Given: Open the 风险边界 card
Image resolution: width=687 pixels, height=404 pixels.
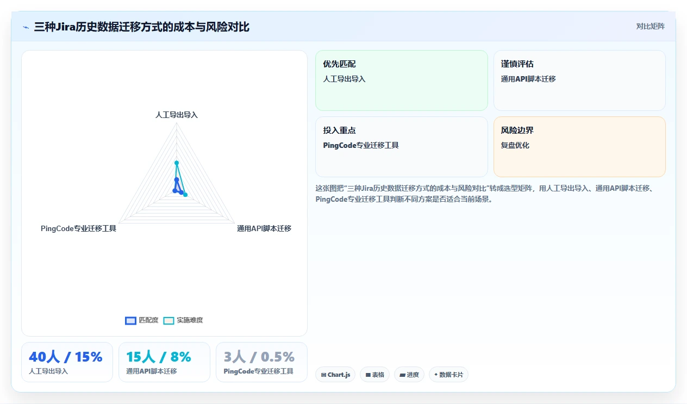Looking at the screenshot, I should (579, 147).
